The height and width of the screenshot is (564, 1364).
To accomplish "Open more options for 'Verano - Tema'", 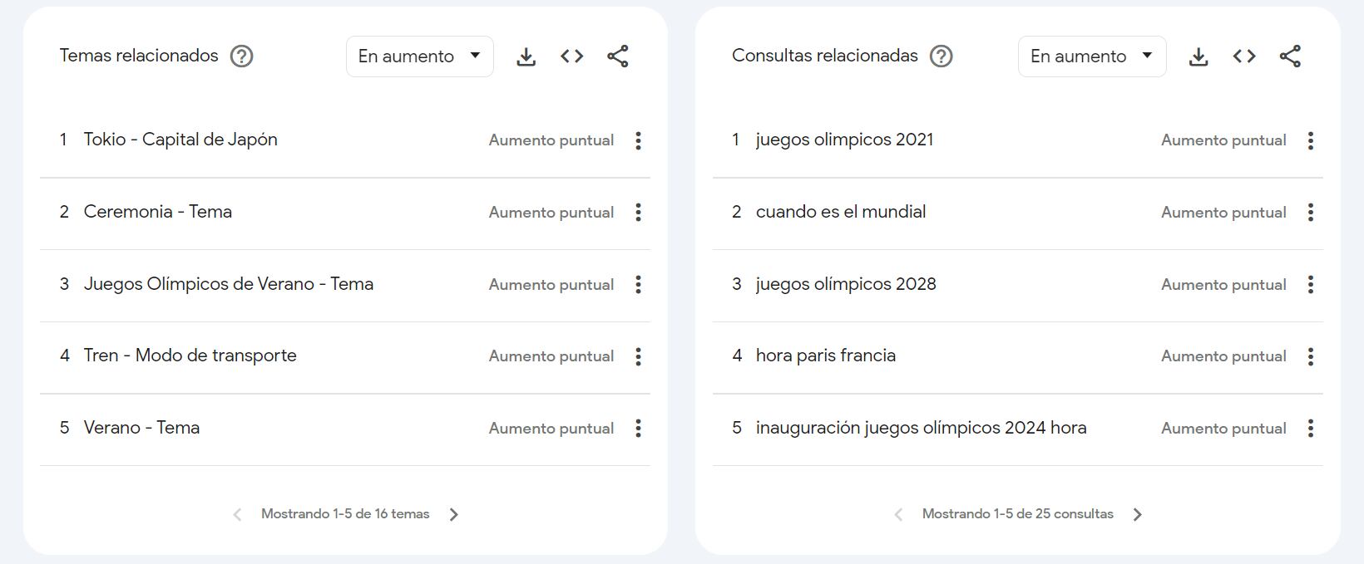I will [x=638, y=429].
